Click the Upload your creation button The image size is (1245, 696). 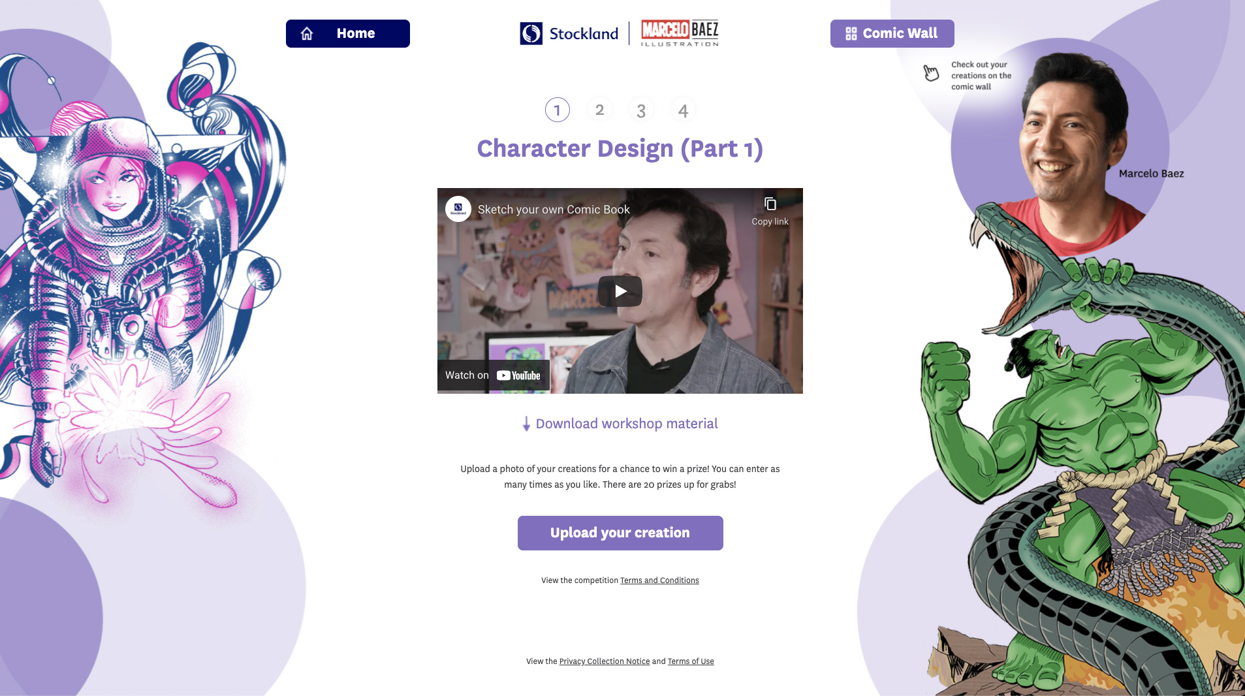coord(620,533)
